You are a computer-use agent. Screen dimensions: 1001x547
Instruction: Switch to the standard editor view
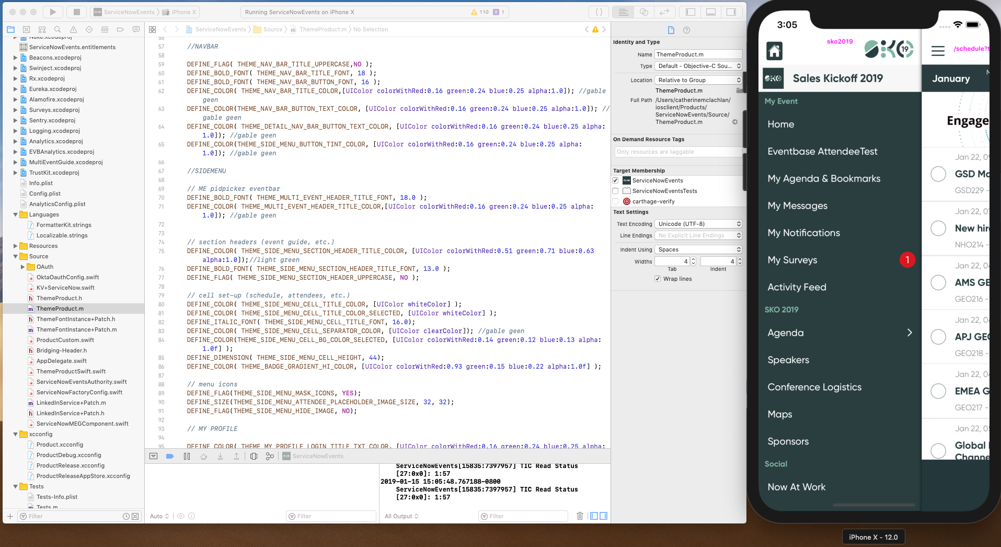[x=623, y=12]
